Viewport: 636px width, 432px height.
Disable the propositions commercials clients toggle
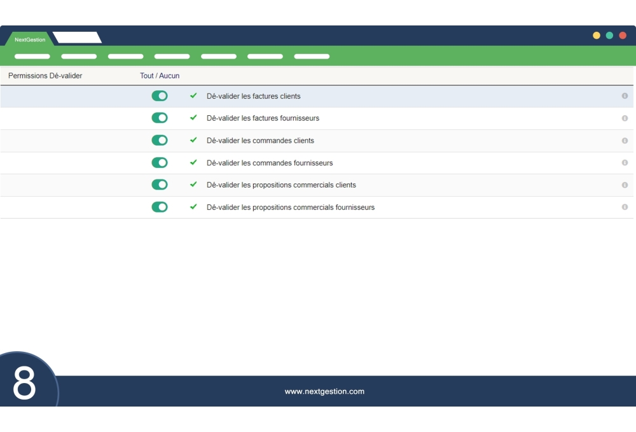(160, 185)
